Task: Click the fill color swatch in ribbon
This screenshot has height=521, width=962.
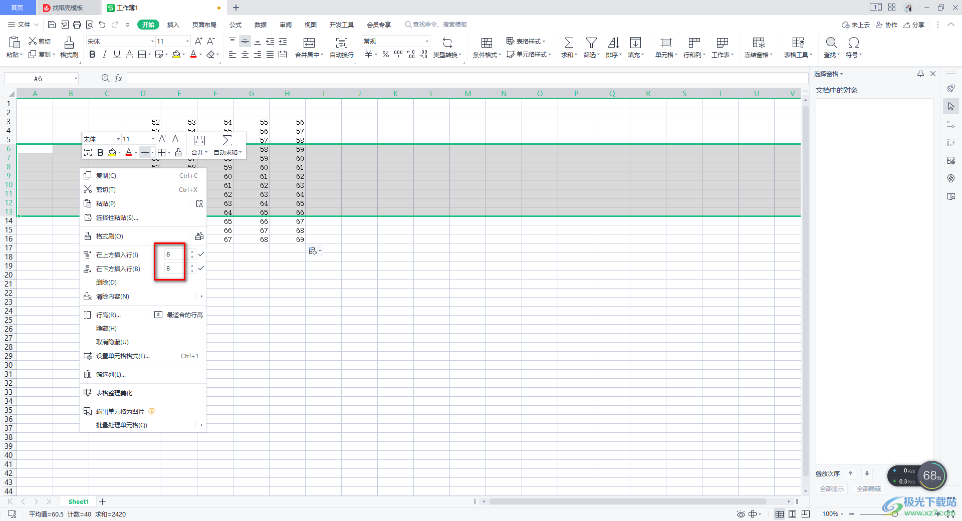Action: tap(176, 54)
